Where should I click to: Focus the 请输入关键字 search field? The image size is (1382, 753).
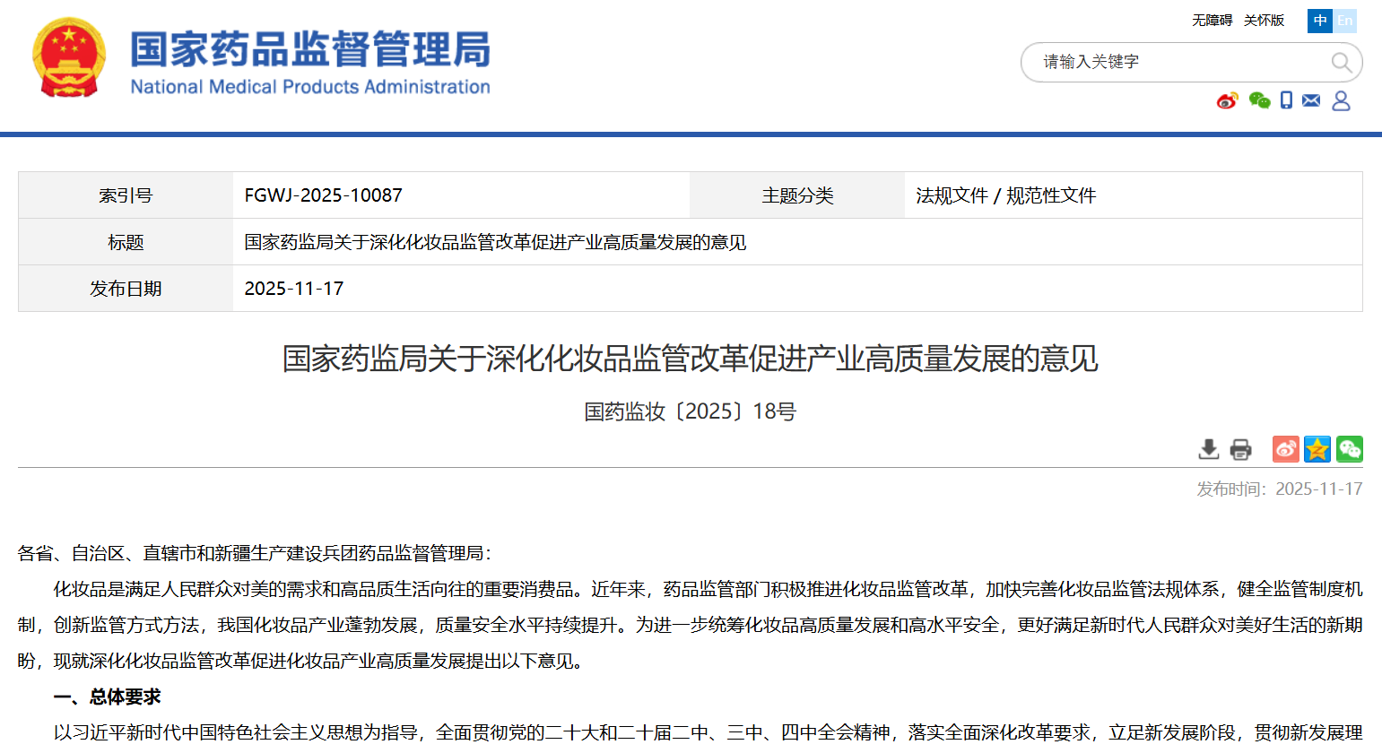1175,62
